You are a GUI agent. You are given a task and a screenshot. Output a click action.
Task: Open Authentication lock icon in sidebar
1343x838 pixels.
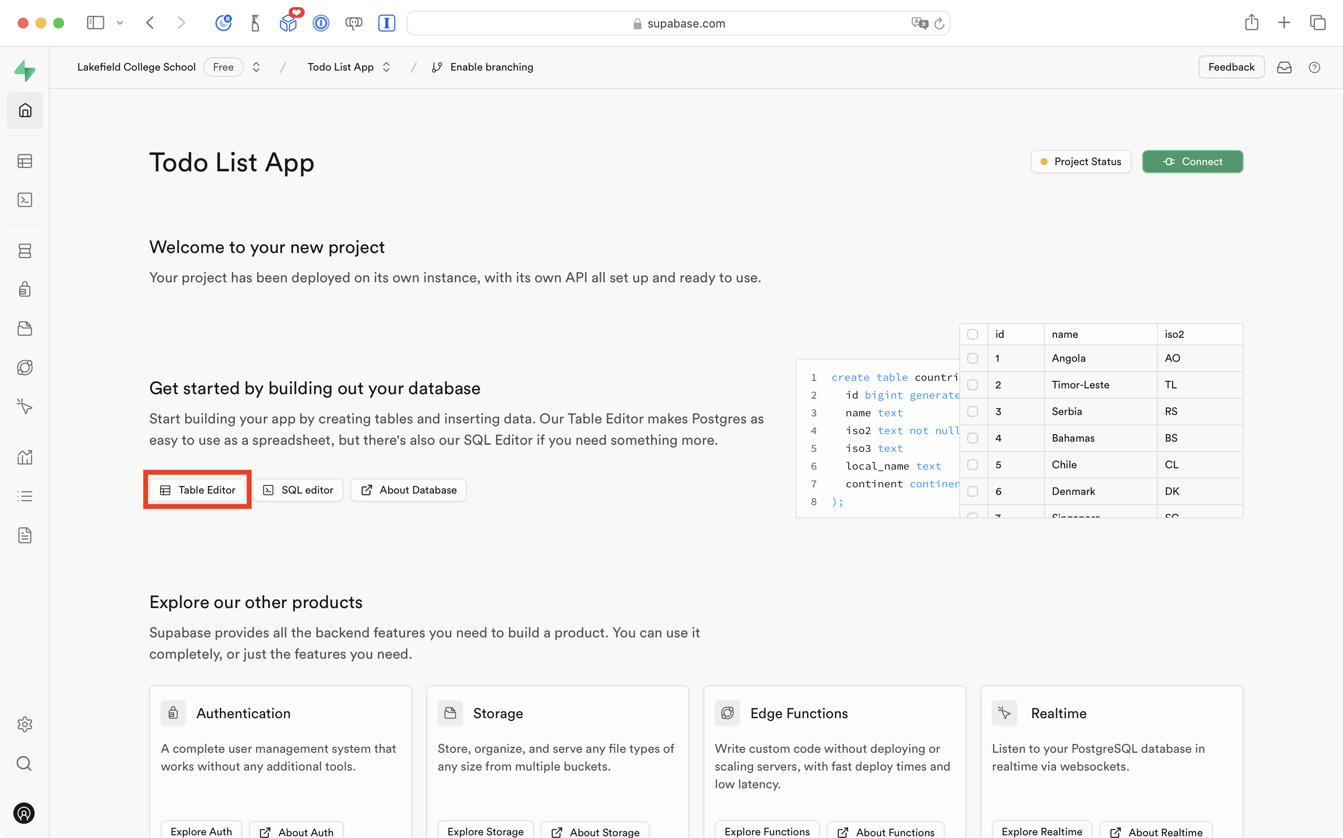(x=25, y=289)
